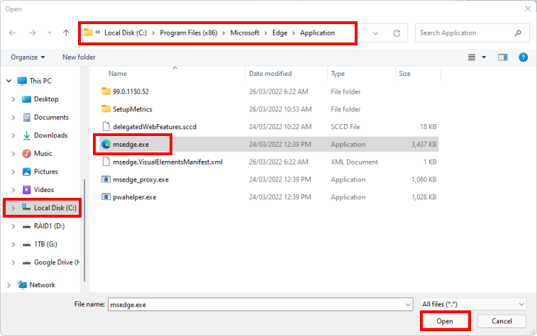Click the Help question mark icon
The height and width of the screenshot is (336, 537).
523,57
